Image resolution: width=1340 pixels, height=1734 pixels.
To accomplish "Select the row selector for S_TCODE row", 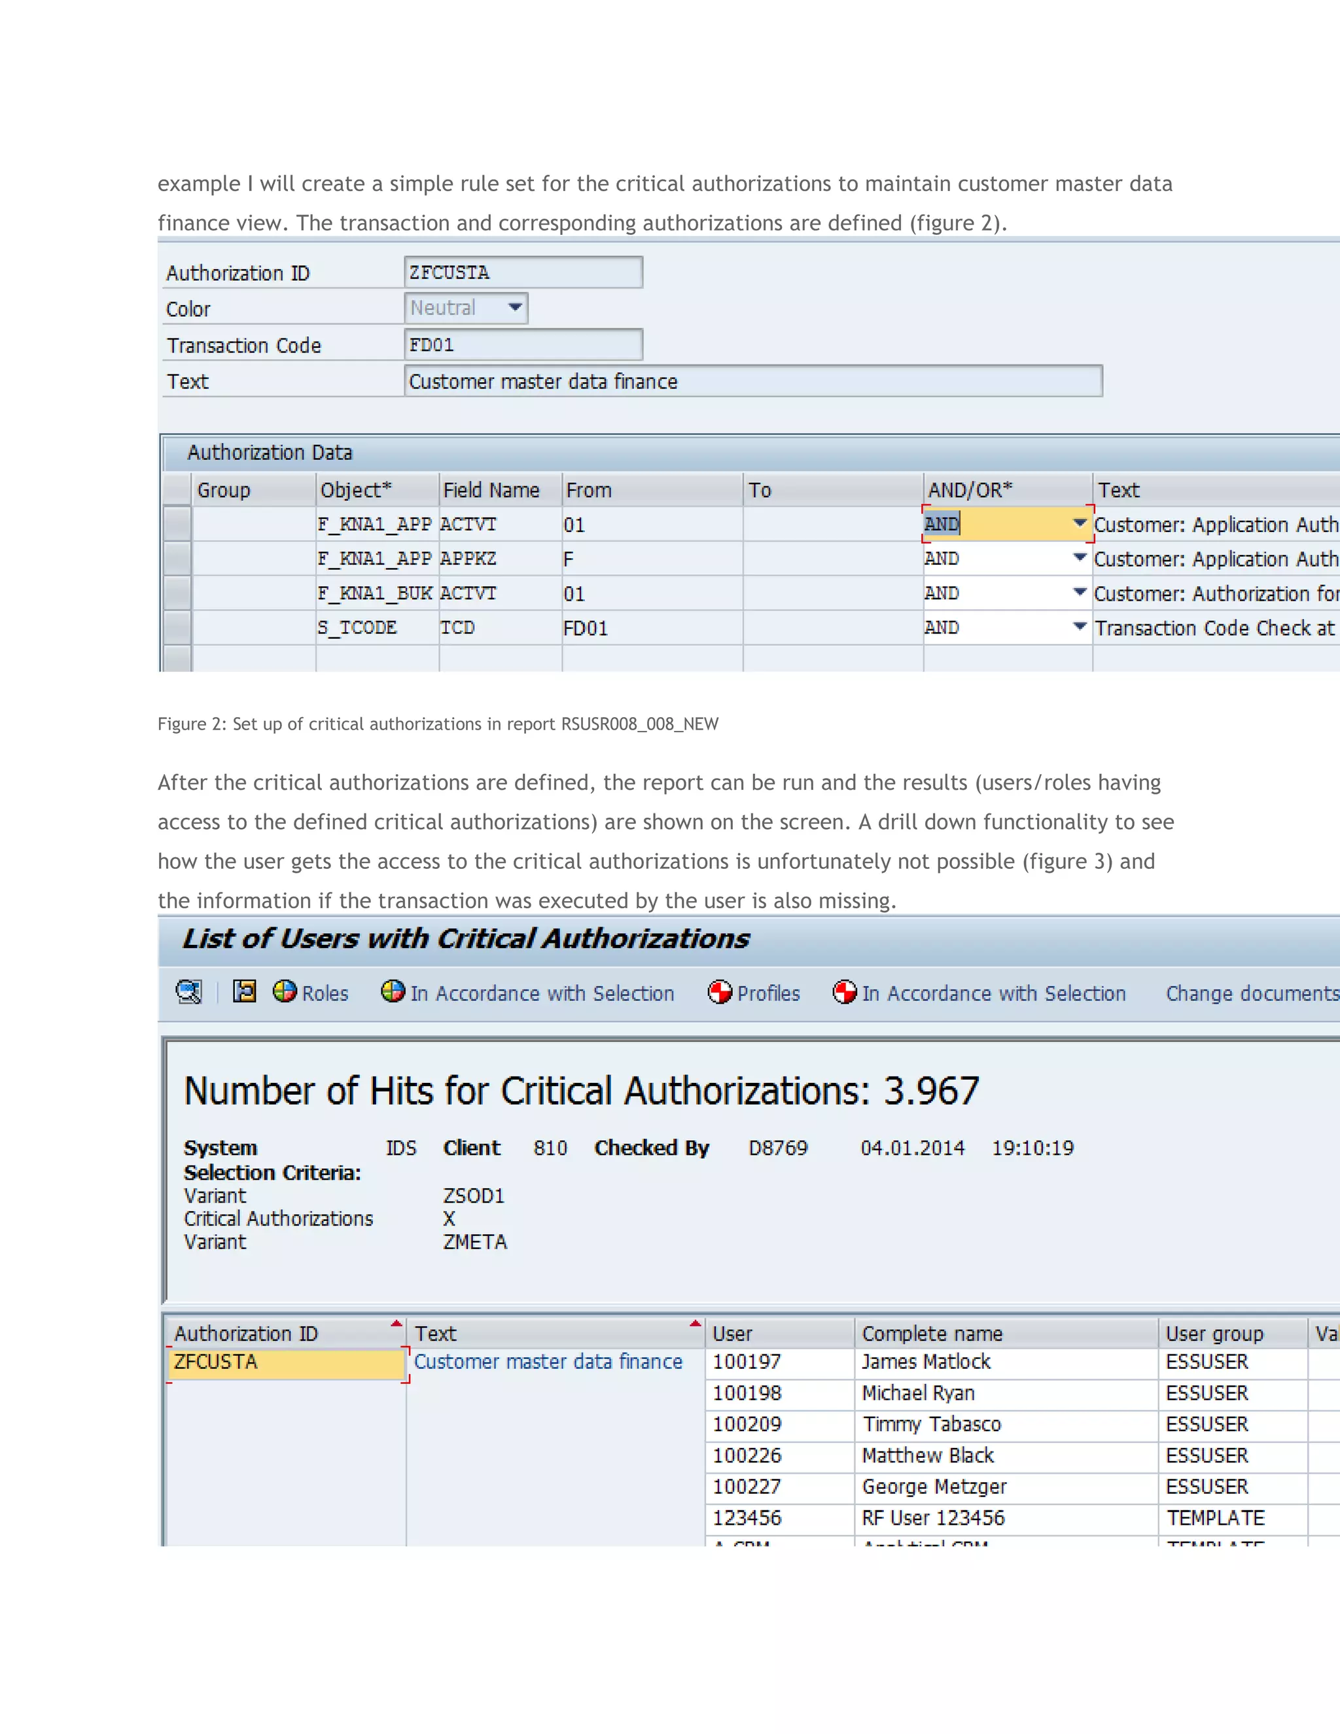I will tap(177, 628).
